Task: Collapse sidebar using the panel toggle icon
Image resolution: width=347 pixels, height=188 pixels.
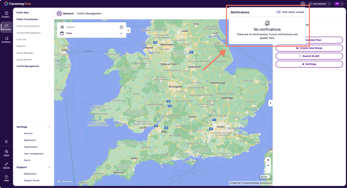Action: click(6, 142)
